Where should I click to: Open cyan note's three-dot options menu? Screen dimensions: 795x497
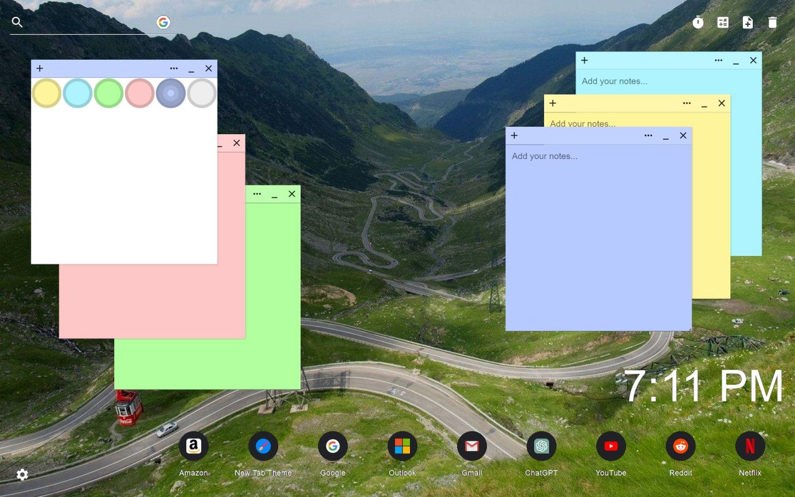(x=719, y=60)
